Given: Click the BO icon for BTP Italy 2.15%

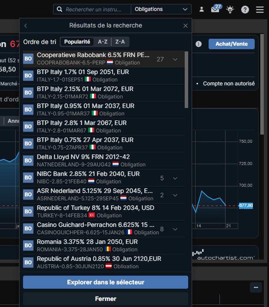Looking at the screenshot, I should pos(28,93).
